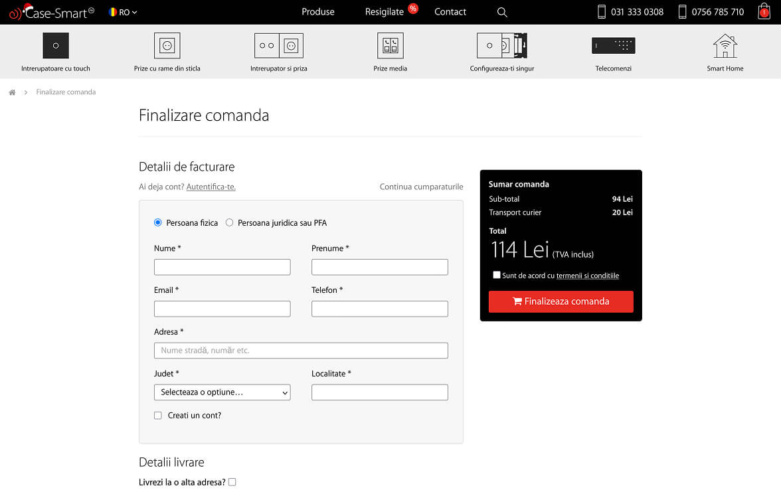Click the search magnifier icon
The width and height of the screenshot is (781, 492).
(502, 12)
